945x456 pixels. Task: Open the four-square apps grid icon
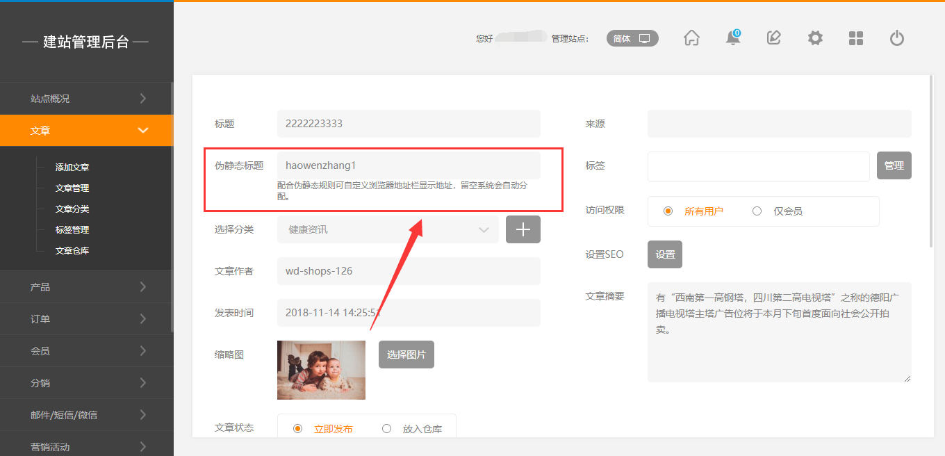856,38
